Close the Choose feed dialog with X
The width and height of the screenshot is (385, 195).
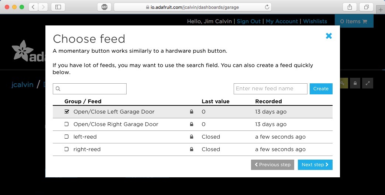329,36
